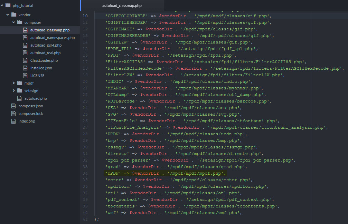Image resolution: width=348 pixels, height=224 pixels.
Task: Click '/mpdf/mpdf/classes/wmf.php' path string
Action: [x=202, y=213]
